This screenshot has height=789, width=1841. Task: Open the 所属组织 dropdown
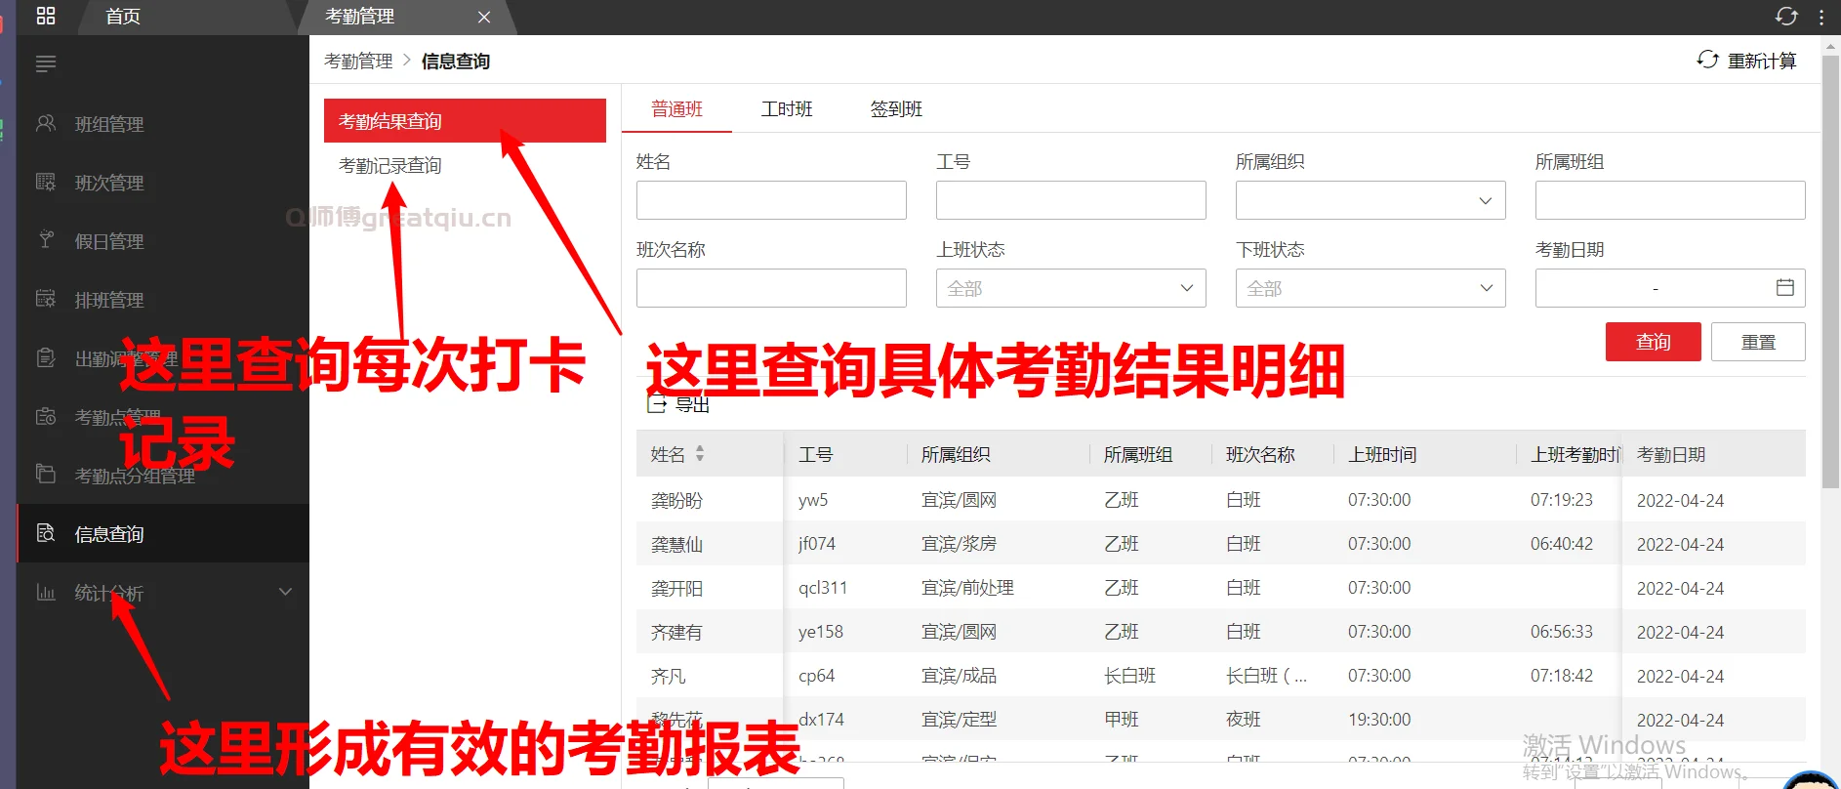point(1370,200)
